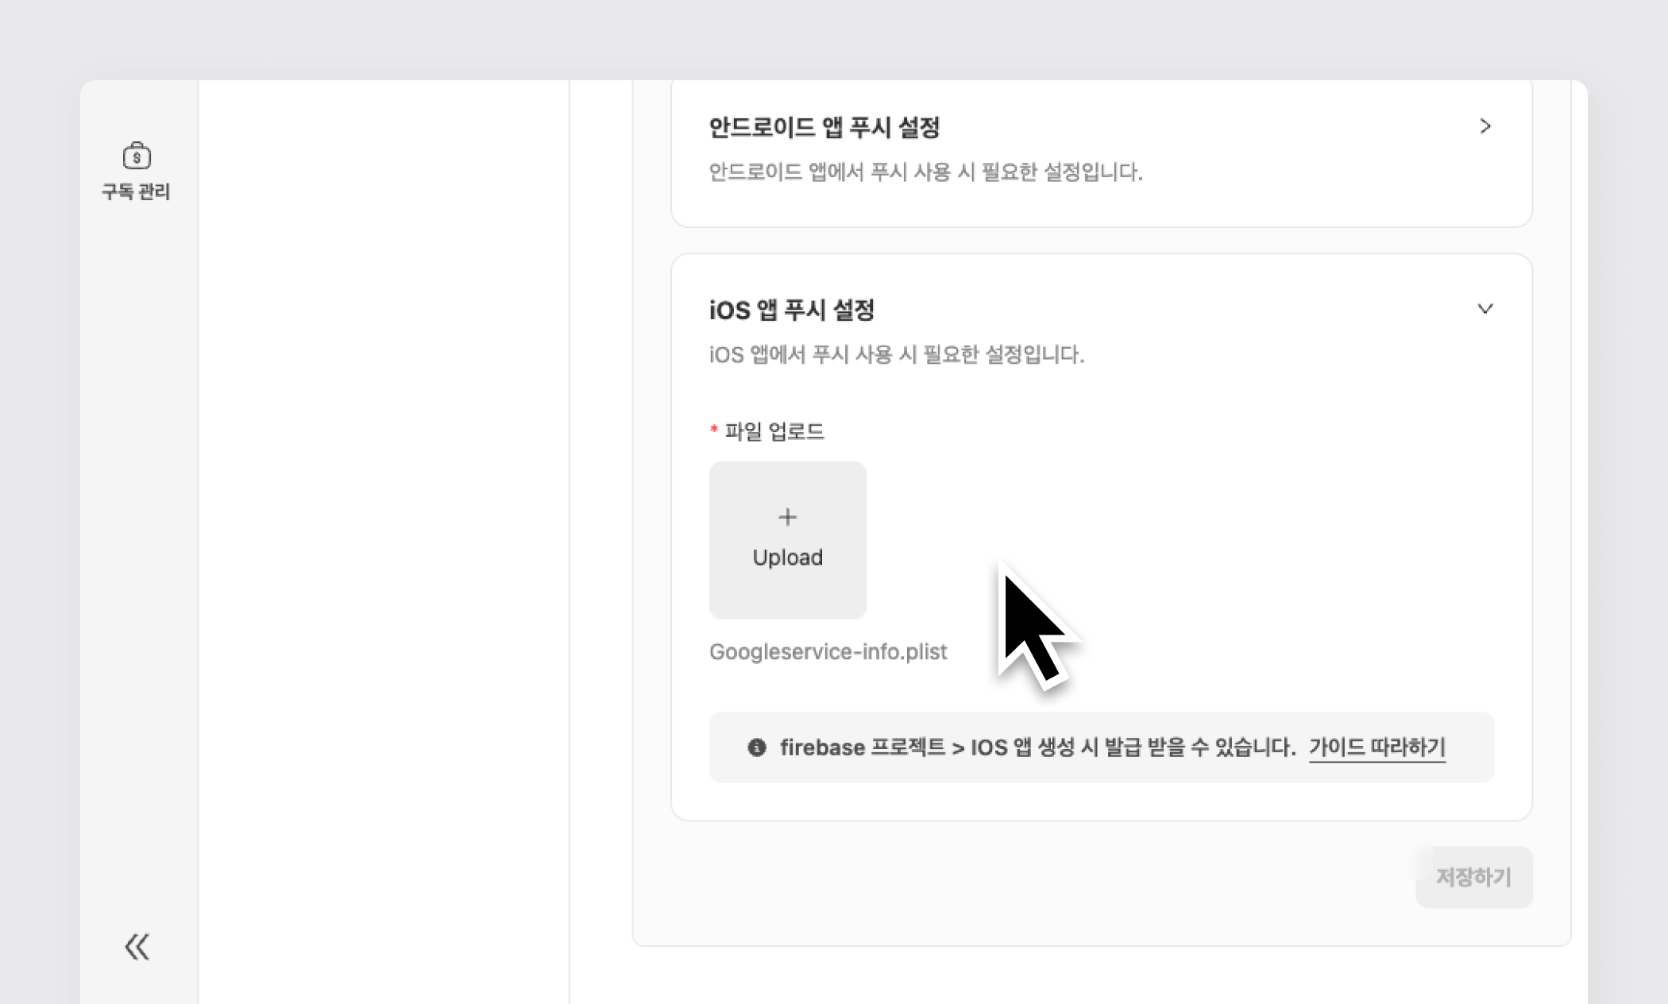1668x1004 pixels.
Task: Open the 가이드 따라하기 guide link
Action: [x=1376, y=747]
